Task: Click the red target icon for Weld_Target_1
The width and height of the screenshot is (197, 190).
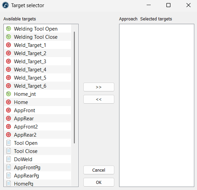Action: (x=9, y=45)
